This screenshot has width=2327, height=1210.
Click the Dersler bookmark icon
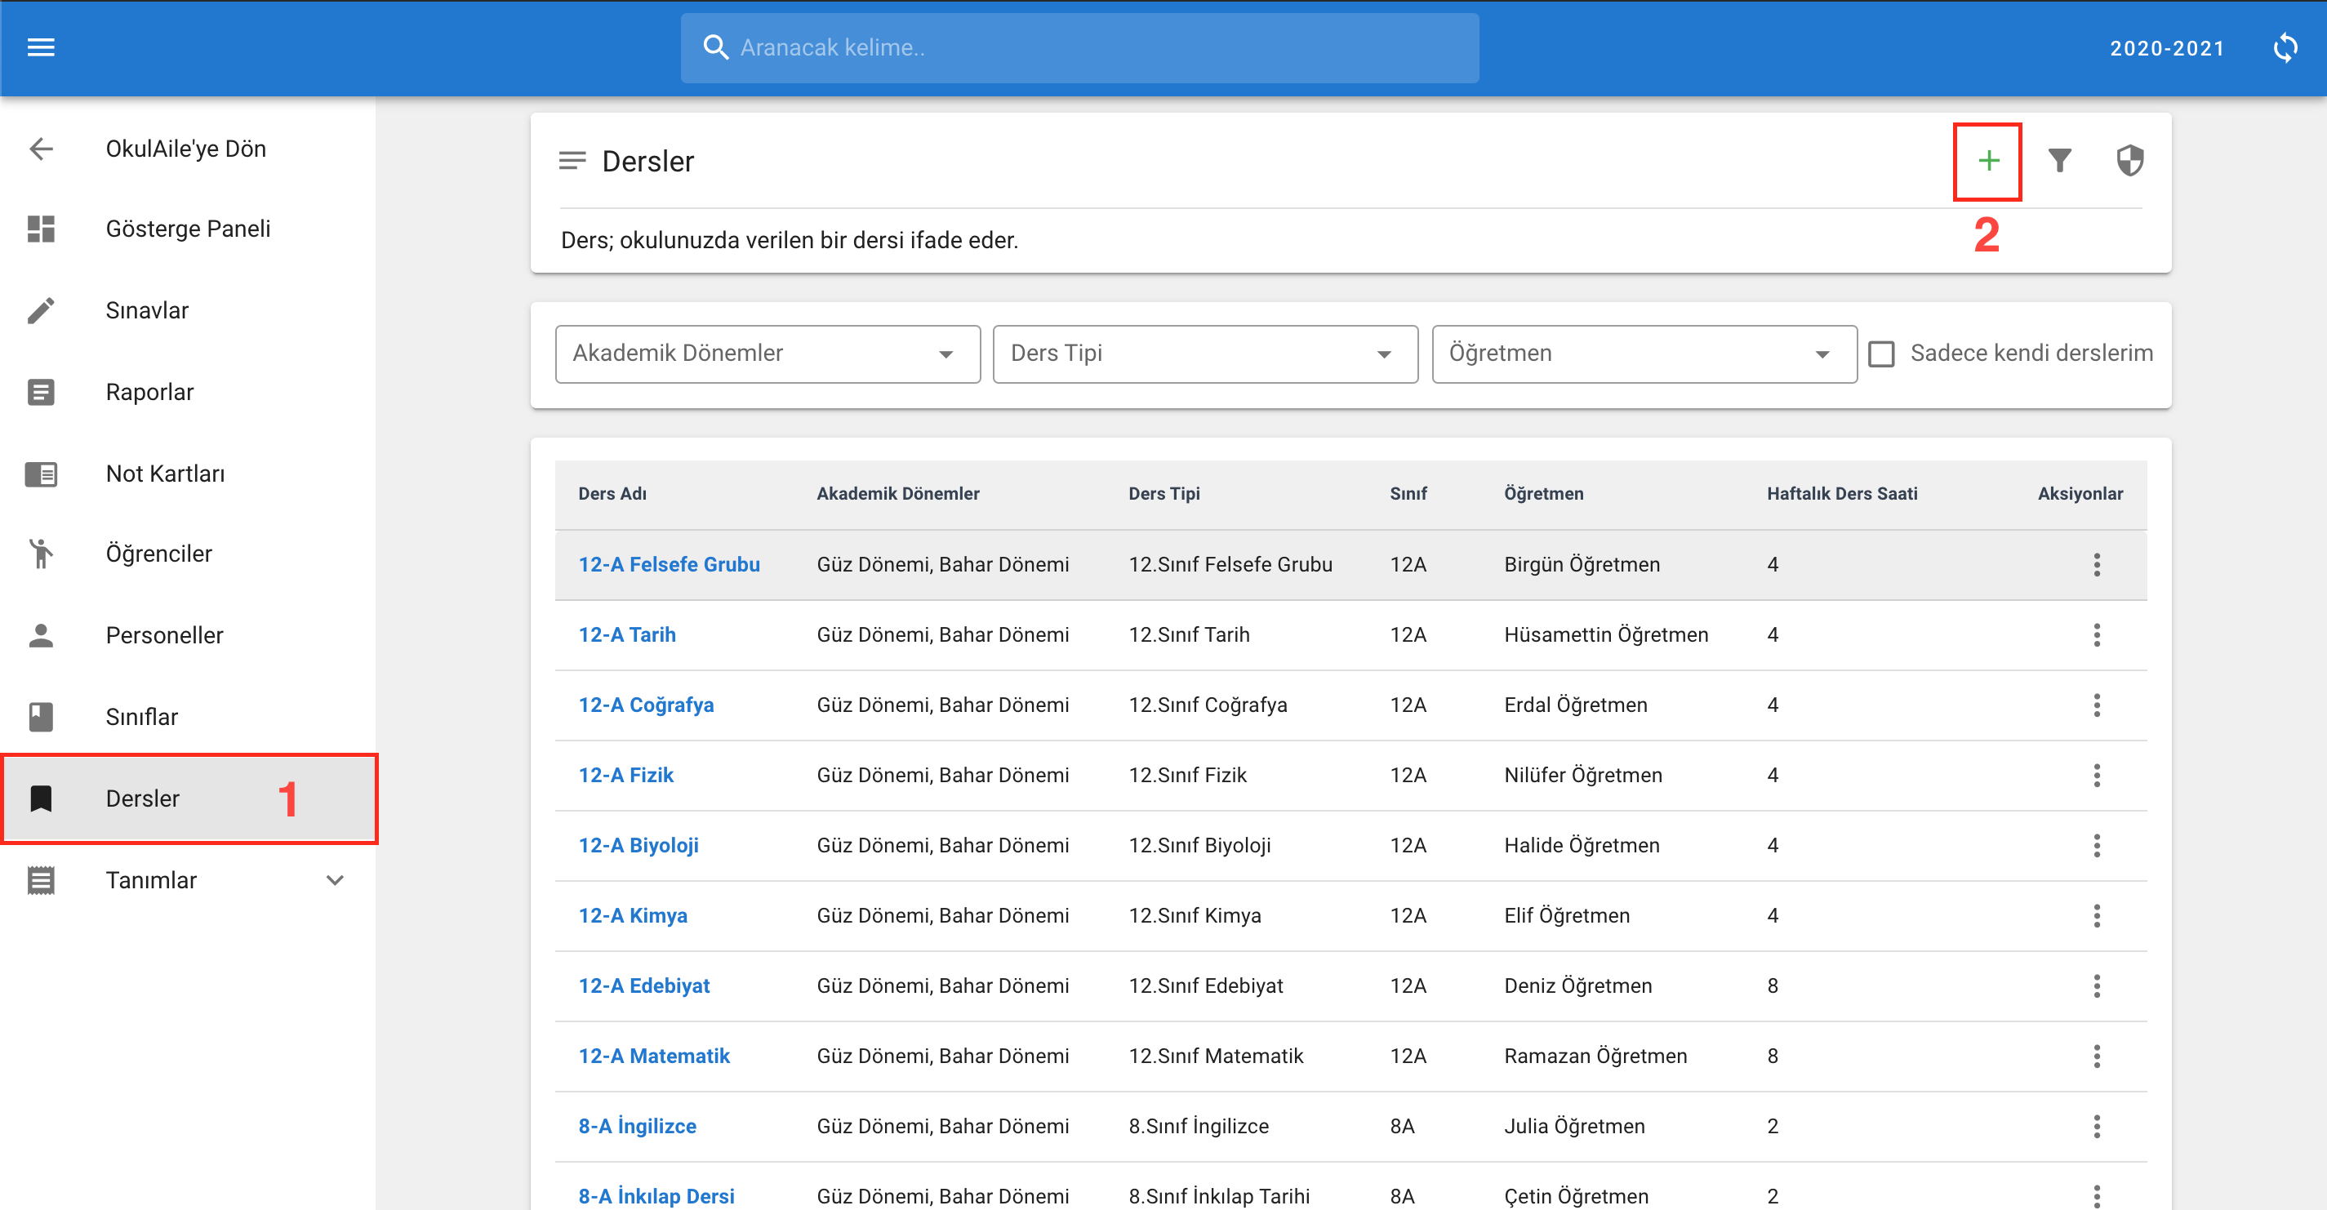tap(41, 799)
